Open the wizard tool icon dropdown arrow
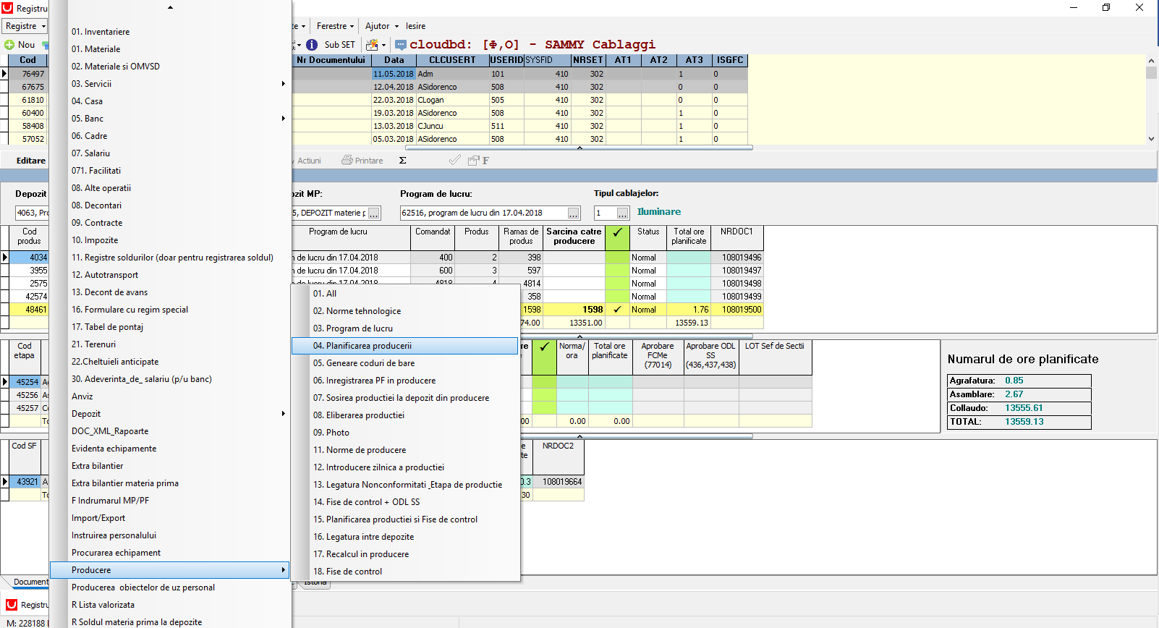 [x=383, y=45]
